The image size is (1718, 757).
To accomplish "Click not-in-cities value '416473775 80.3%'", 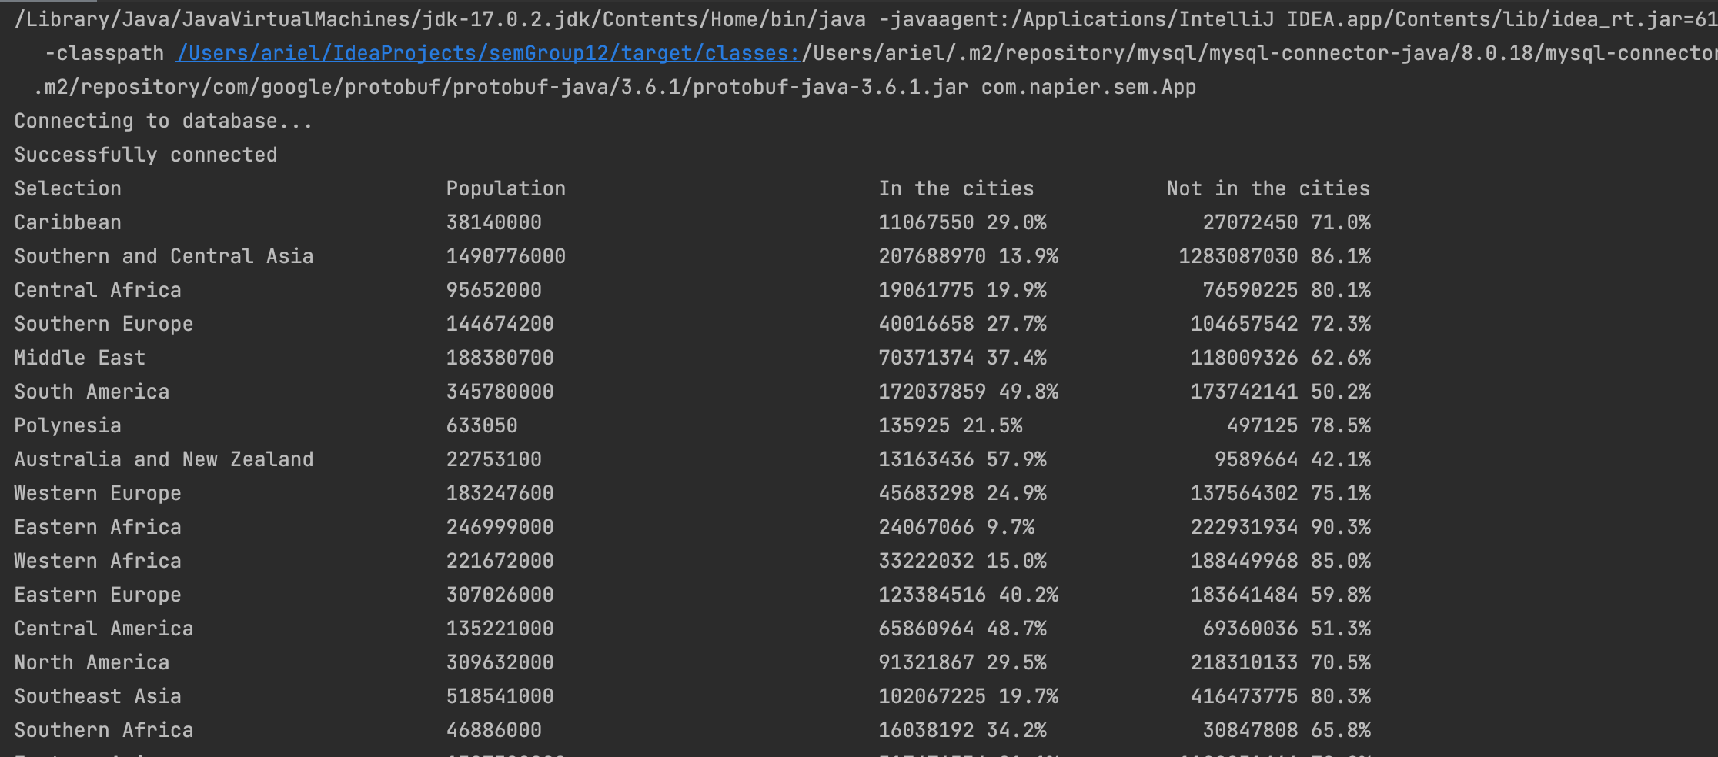I will click(1281, 696).
